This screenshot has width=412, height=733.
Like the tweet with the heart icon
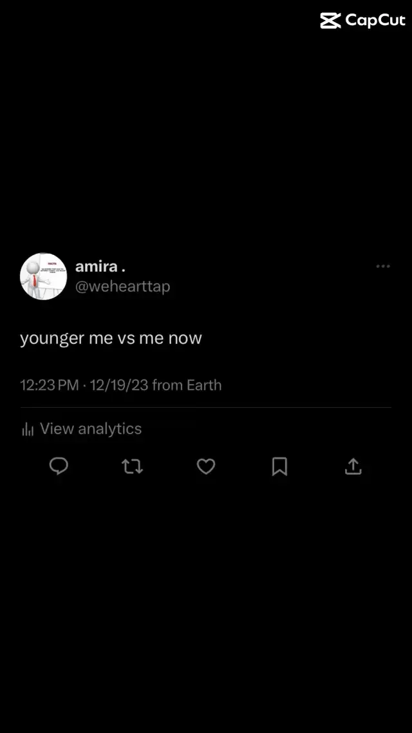point(205,466)
